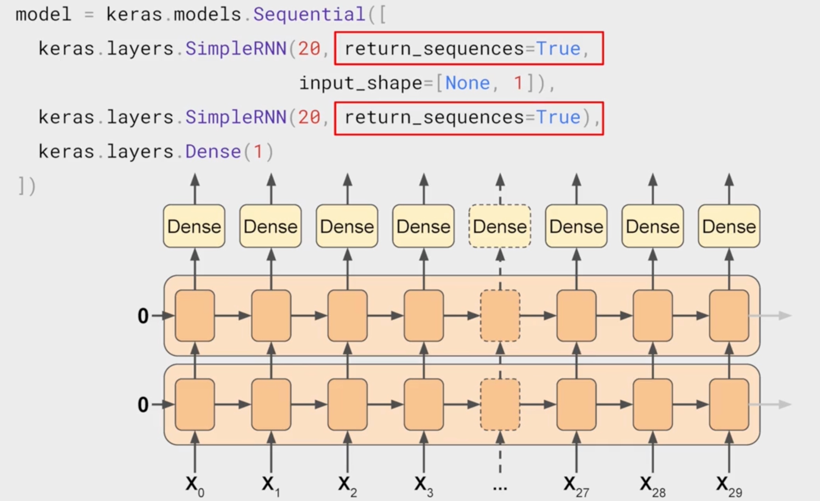The height and width of the screenshot is (501, 820).
Task: Click the lower-layer RNN cell in the x0 column
Action: [195, 405]
